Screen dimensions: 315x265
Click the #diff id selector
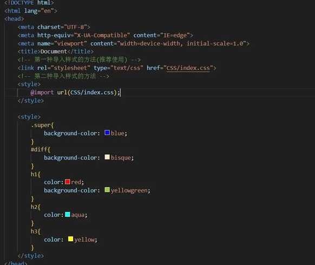coord(41,149)
